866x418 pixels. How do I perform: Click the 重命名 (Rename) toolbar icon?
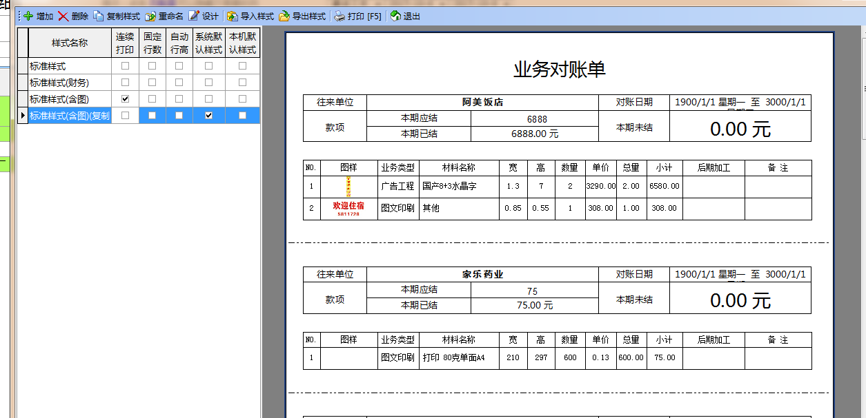[150, 16]
